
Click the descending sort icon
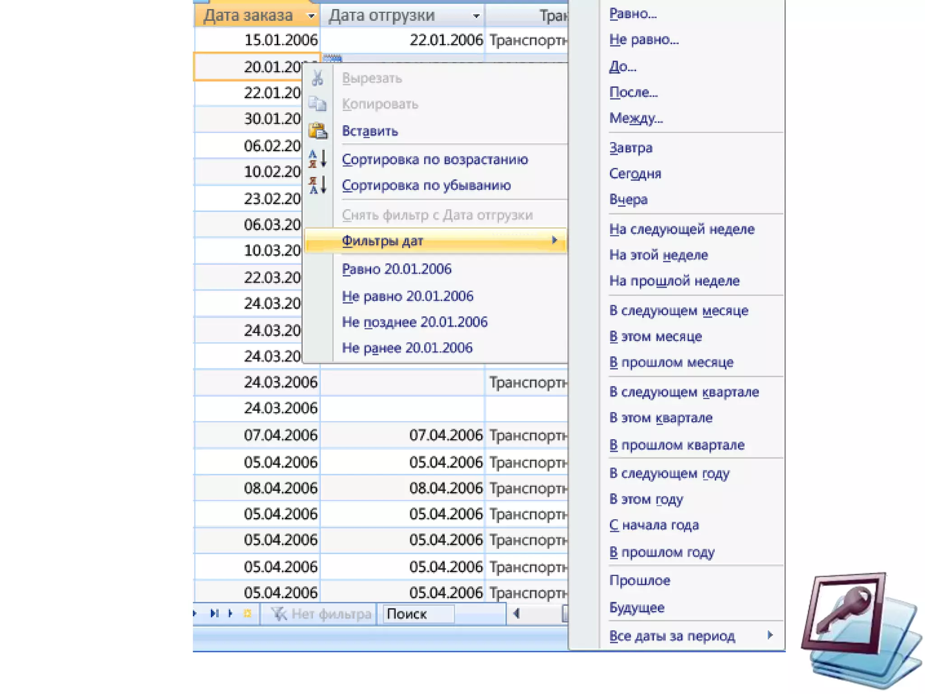(x=318, y=185)
